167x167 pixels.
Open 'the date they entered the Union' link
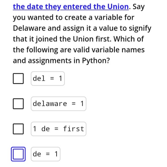(71, 7)
